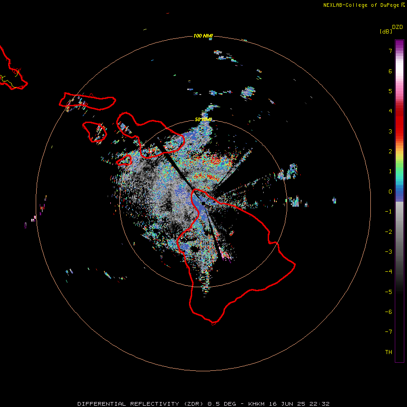Select the -5 tick label on scale
The width and height of the screenshot is (407, 407).
(388, 292)
